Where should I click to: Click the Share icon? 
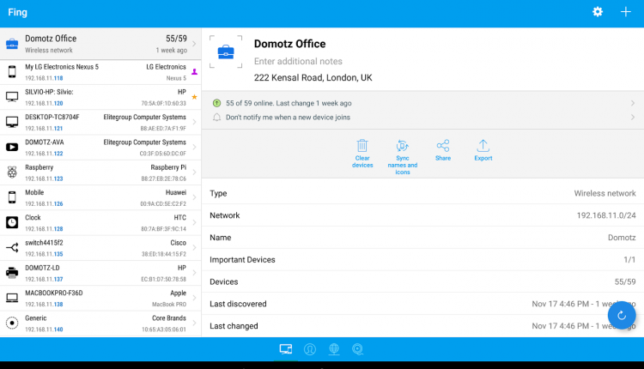click(x=442, y=146)
